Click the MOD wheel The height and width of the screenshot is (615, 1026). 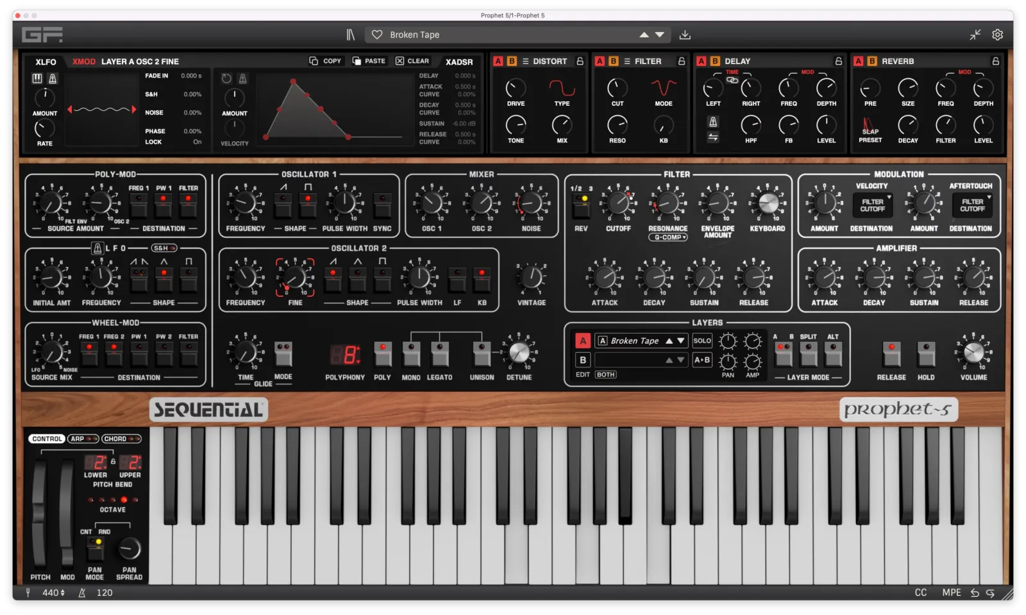click(x=67, y=513)
